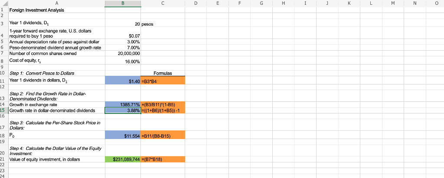Select 'Growth in exchange rate' label cell
The image size is (444, 178).
tap(57, 104)
